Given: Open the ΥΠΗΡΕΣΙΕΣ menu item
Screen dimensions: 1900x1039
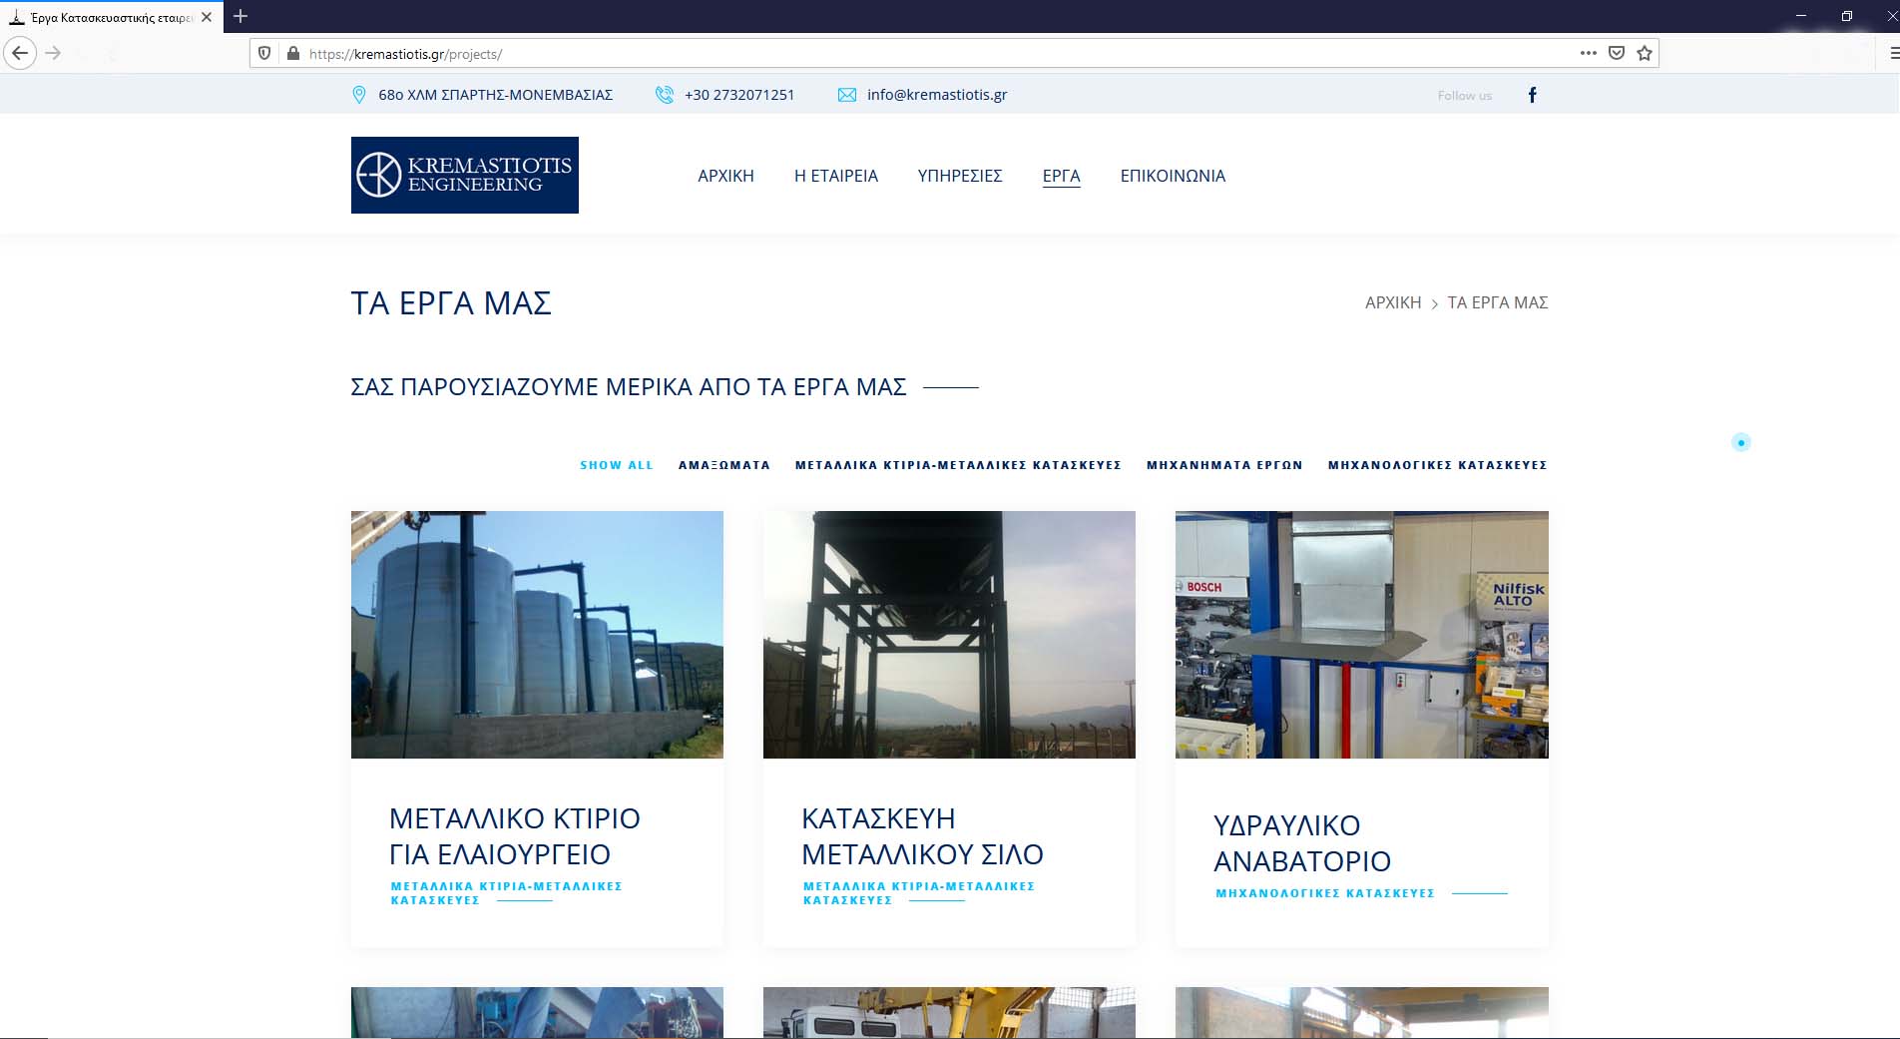Looking at the screenshot, I should pyautogui.click(x=960, y=176).
